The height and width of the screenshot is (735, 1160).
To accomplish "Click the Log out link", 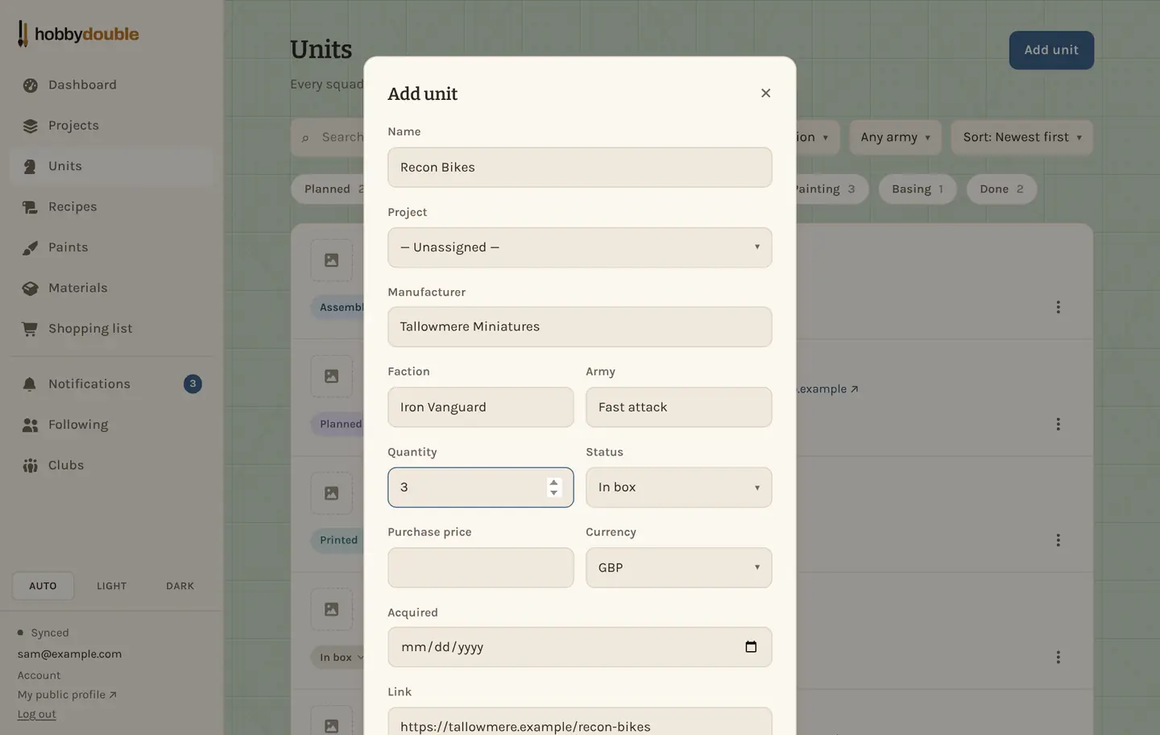I will click(37, 714).
